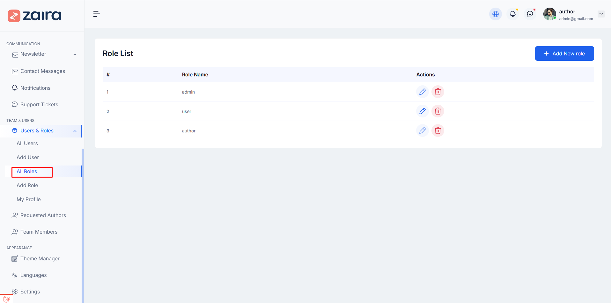Open Theme Manager in Appearance section
This screenshot has height=303, width=611.
pyautogui.click(x=40, y=259)
